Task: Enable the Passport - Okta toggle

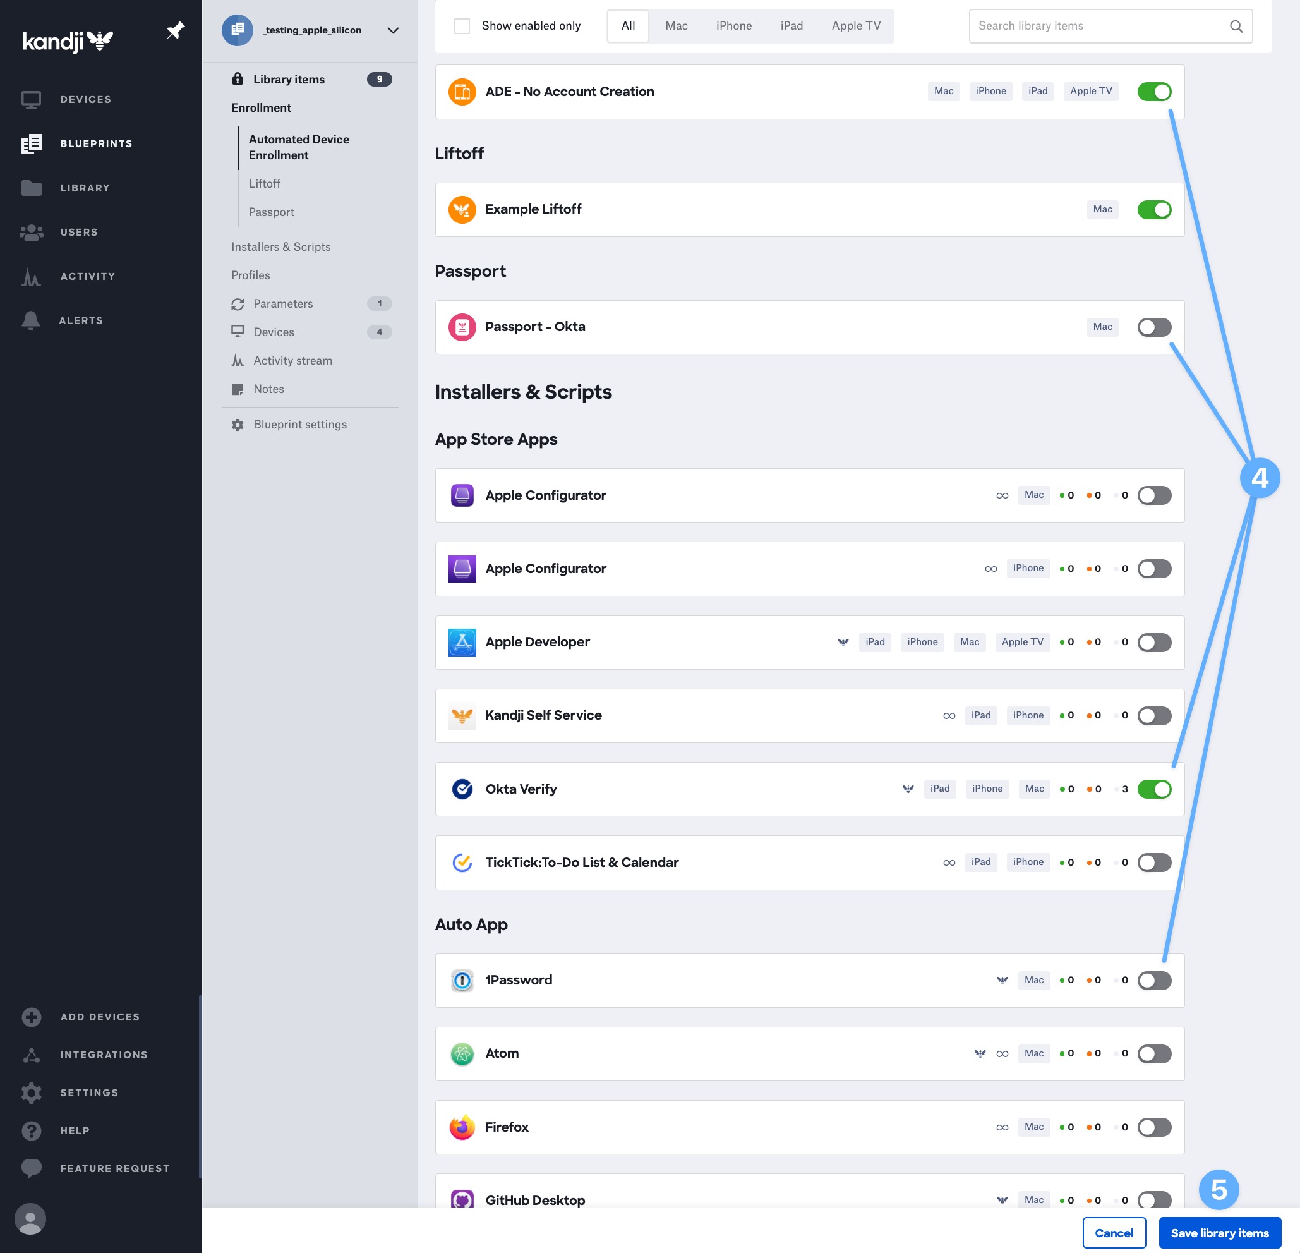Action: (x=1154, y=327)
